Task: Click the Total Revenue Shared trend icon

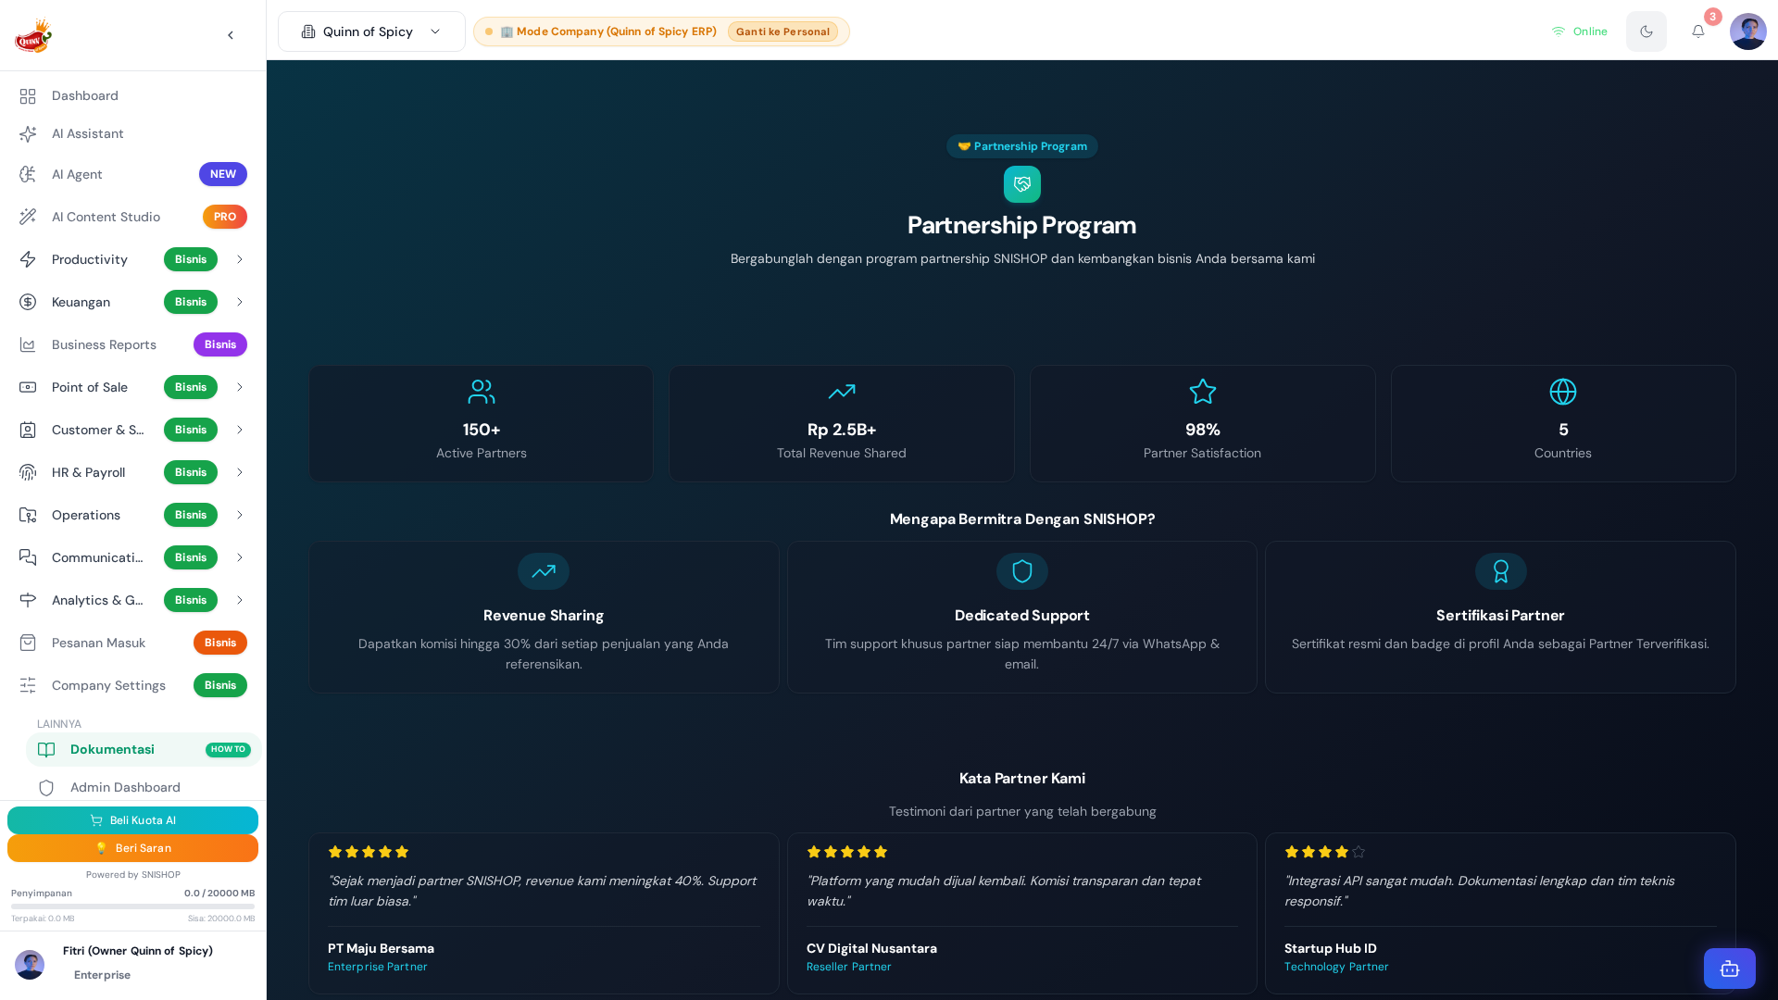Action: (x=842, y=392)
